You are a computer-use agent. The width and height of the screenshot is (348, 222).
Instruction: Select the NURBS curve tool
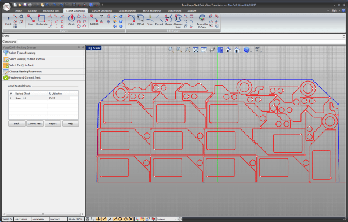pos(94,20)
